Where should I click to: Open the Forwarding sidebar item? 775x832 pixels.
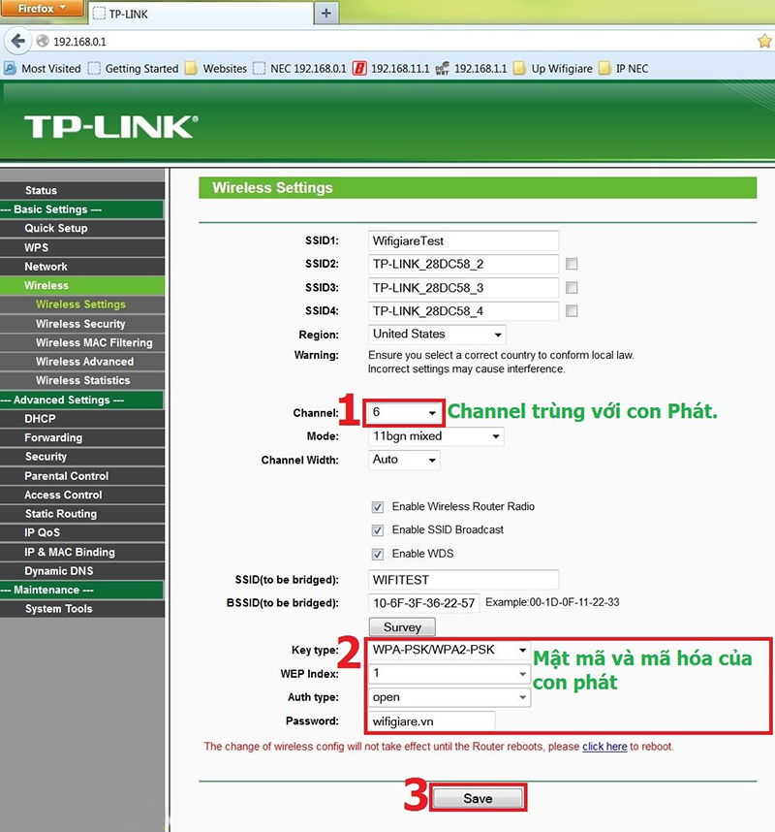point(82,437)
